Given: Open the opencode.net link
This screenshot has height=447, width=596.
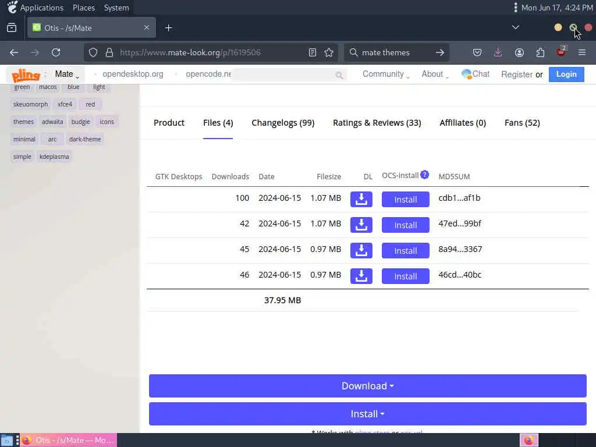Looking at the screenshot, I should tap(208, 74).
